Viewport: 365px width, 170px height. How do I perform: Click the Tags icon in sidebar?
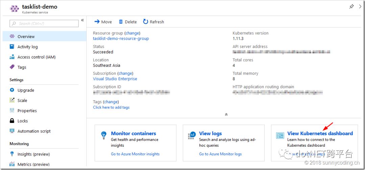pyautogui.click(x=12, y=67)
